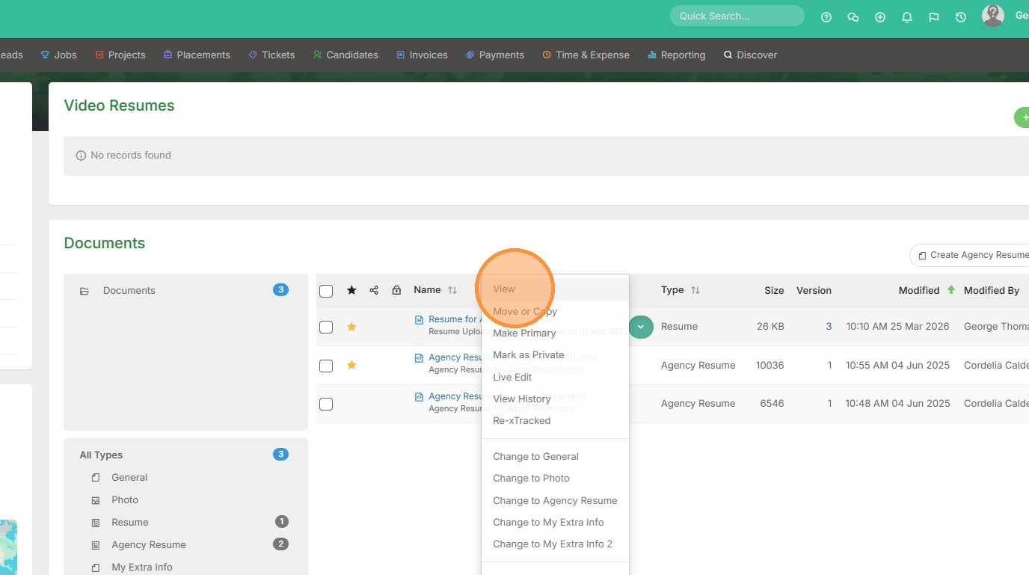Click the sort arrows next to Type

(x=695, y=290)
